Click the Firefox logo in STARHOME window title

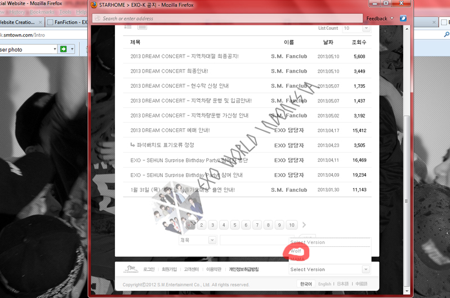point(94,5)
